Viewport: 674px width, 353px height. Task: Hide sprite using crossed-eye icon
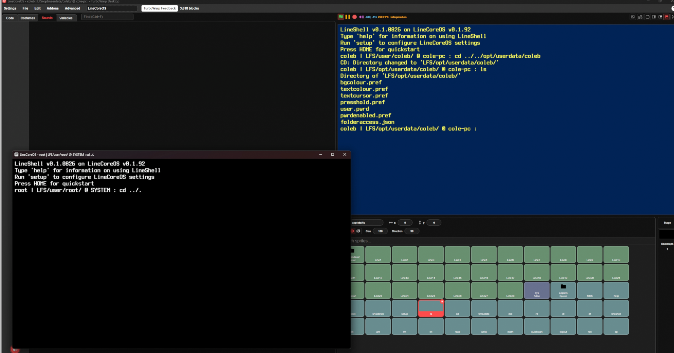358,231
